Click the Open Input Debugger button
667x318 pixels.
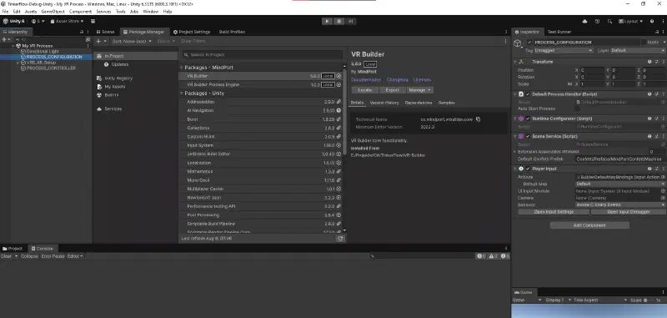pos(629,212)
